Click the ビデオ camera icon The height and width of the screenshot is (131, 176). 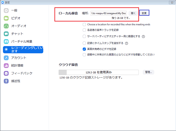tap(6, 18)
